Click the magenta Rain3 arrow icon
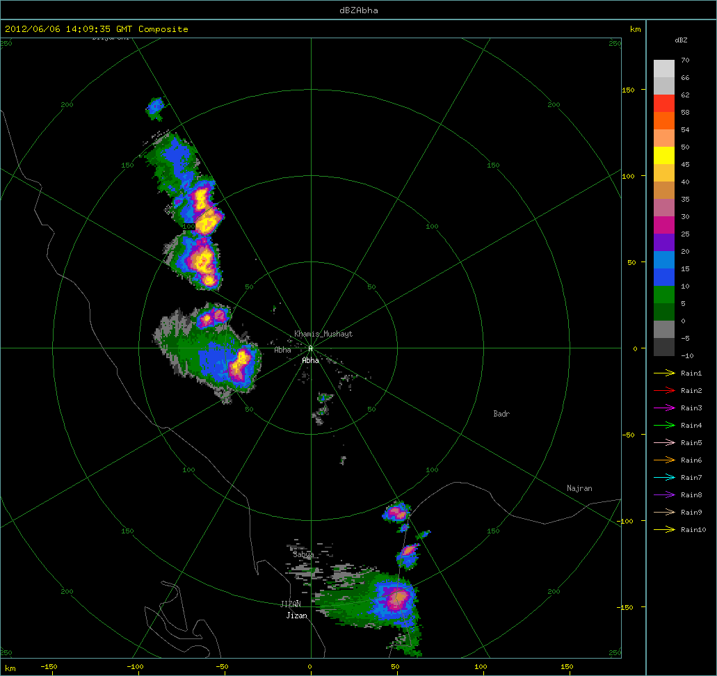717x676 pixels. pyautogui.click(x=665, y=408)
